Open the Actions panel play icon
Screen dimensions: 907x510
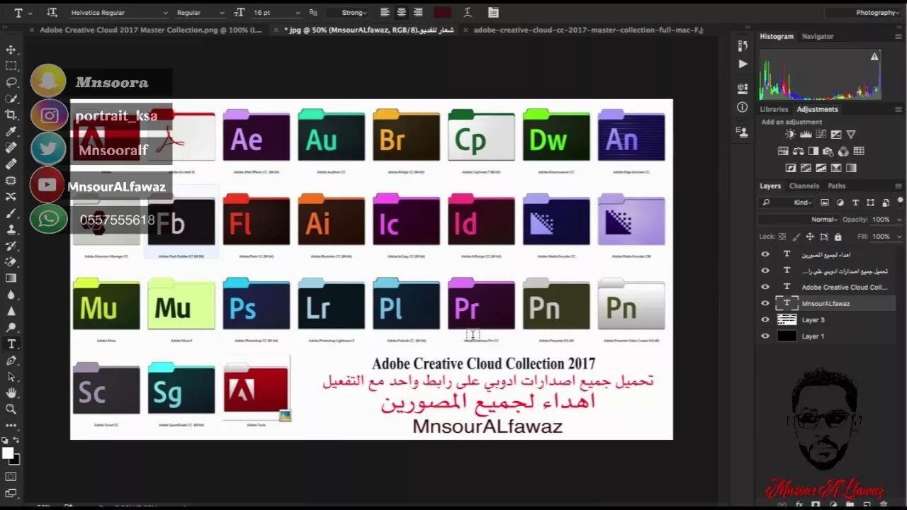(743, 64)
